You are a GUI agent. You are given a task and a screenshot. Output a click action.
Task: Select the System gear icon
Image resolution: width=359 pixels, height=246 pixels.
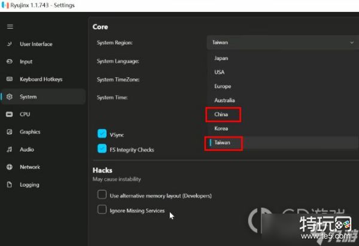pyautogui.click(x=10, y=97)
